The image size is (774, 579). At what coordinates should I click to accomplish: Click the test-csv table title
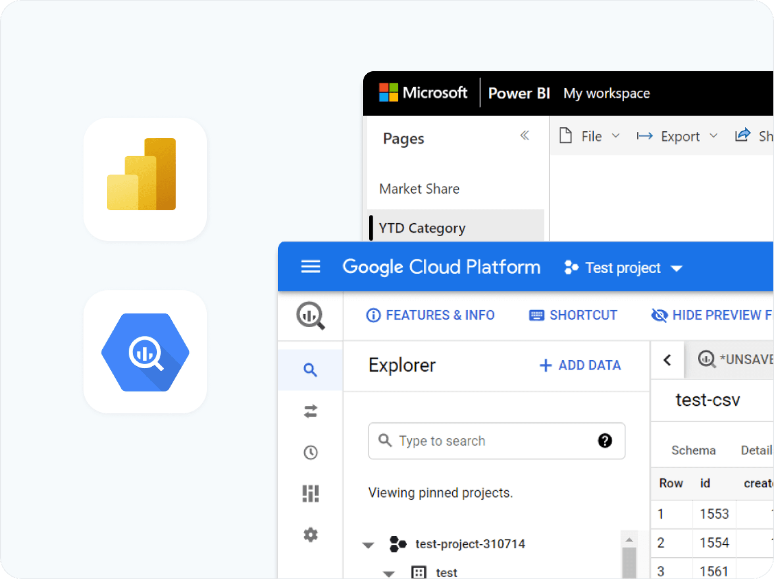click(x=708, y=399)
